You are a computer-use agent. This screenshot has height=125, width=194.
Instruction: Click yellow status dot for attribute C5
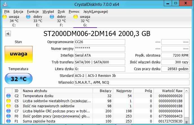8,101
